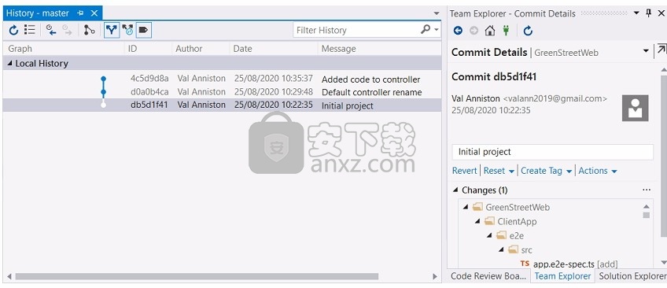
Task: Click the horizontal scrollbar thumb in History
Action: tap(197, 276)
